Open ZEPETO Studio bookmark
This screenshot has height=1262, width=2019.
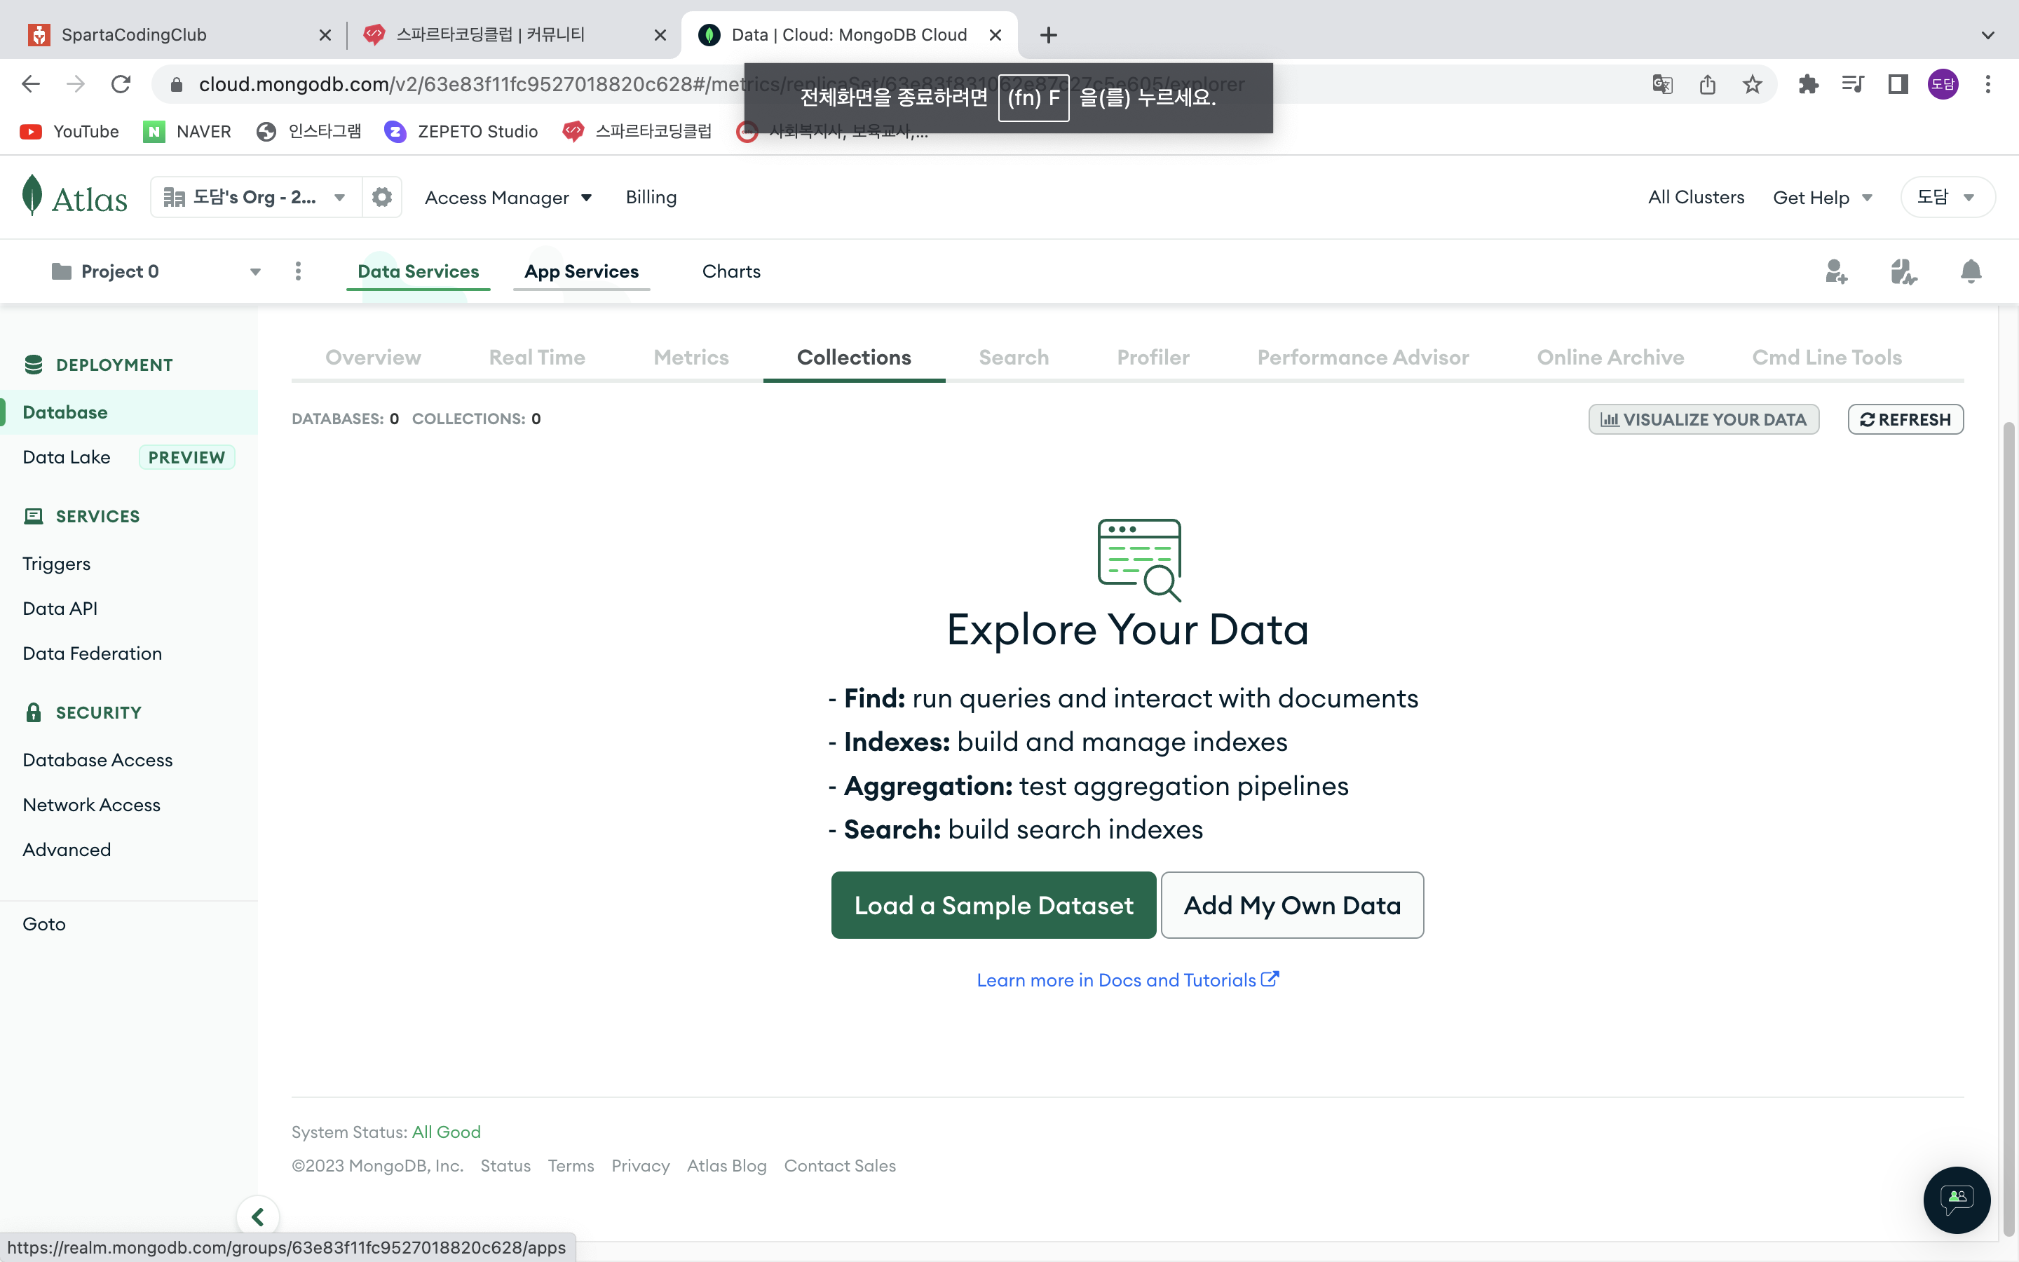[x=461, y=131]
